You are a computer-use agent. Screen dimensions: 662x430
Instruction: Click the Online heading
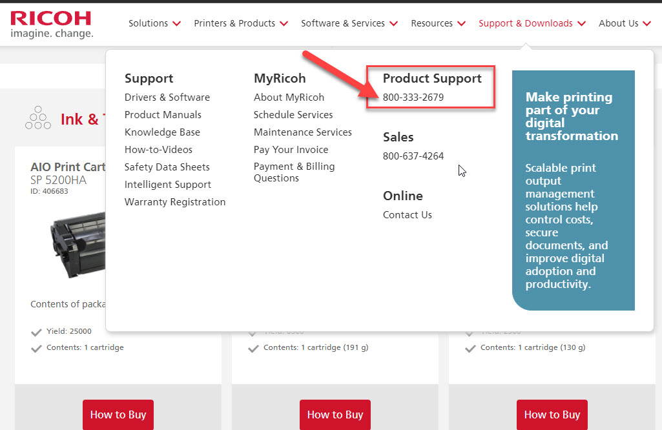click(x=403, y=196)
